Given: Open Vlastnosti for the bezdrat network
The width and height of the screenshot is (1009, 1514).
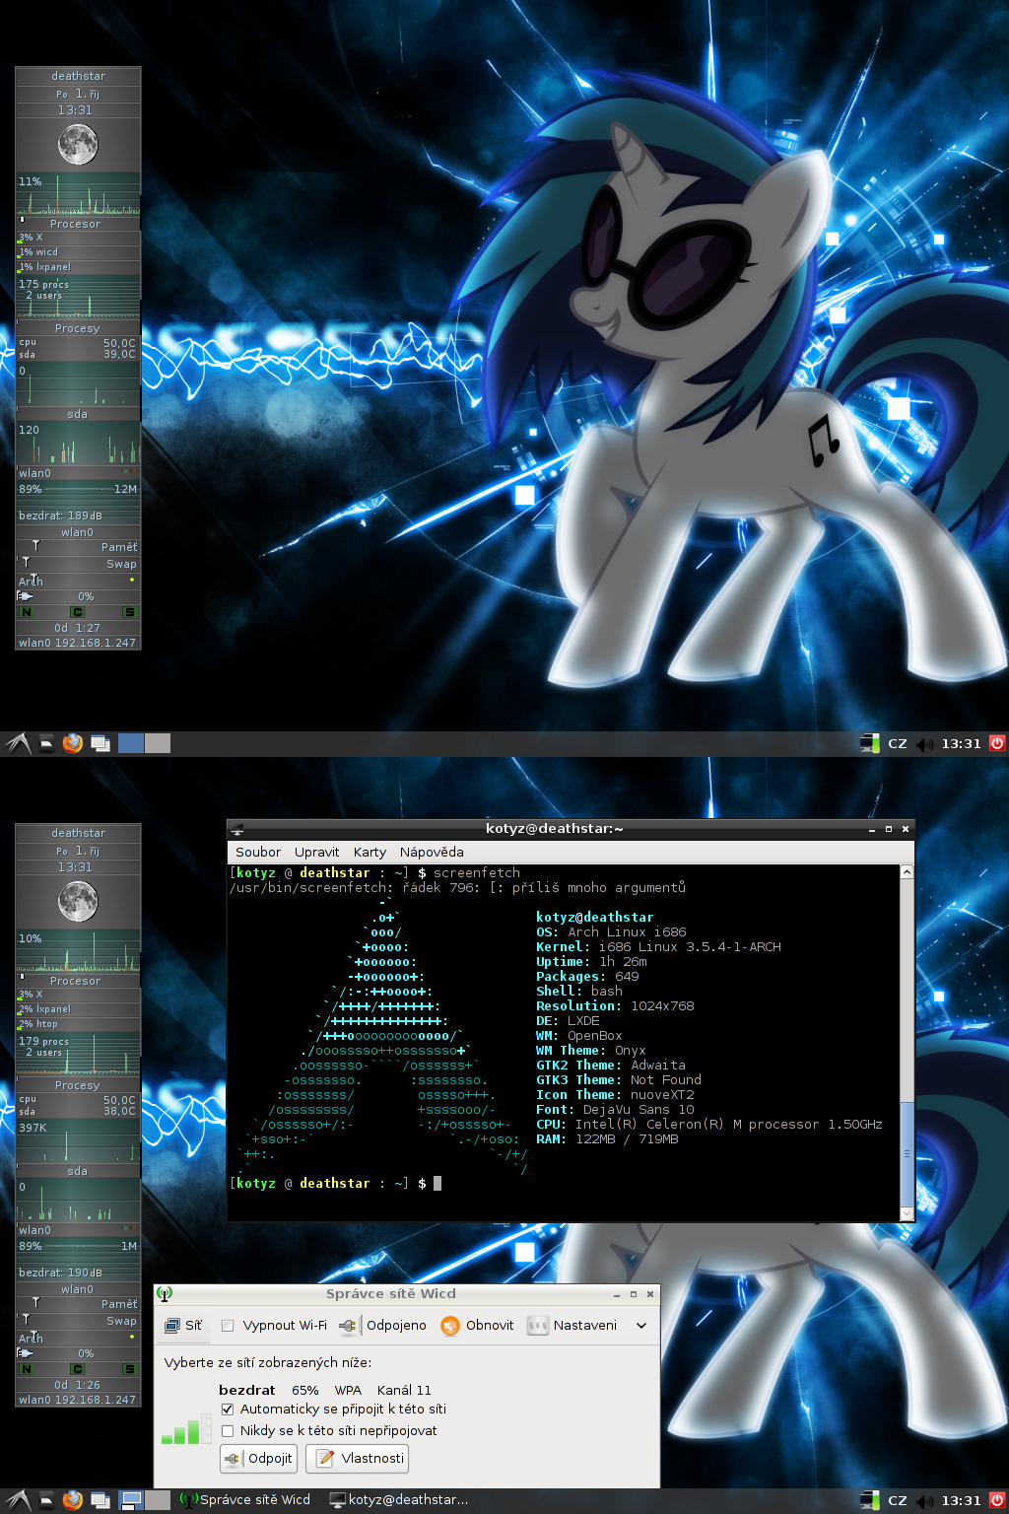Looking at the screenshot, I should pos(358,1458).
